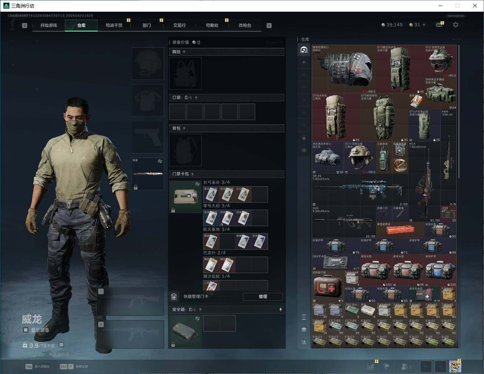Select the stash home page icon
This screenshot has height=374, width=484.
[304, 50]
